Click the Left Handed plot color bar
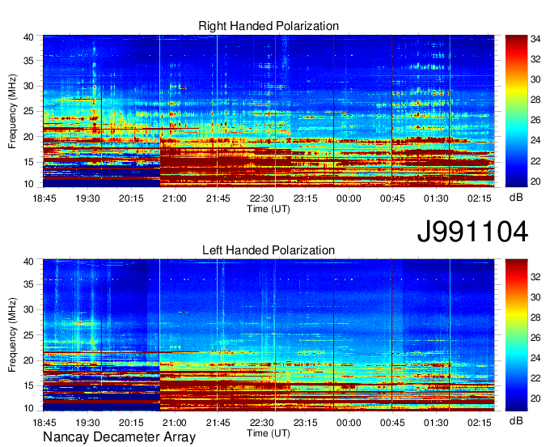The width and height of the screenshot is (550, 447). [516, 335]
